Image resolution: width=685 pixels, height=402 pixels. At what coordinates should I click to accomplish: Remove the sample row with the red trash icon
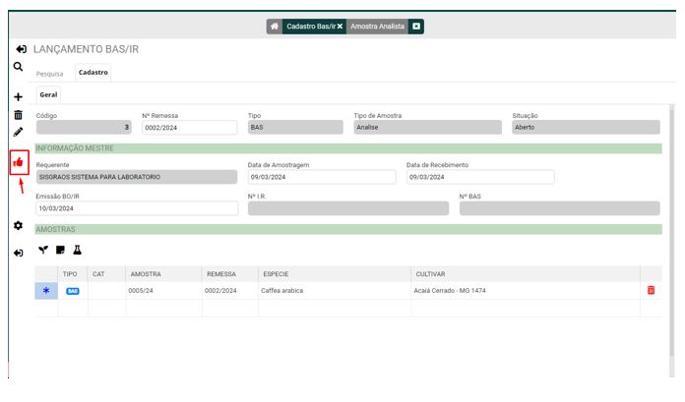click(x=650, y=291)
